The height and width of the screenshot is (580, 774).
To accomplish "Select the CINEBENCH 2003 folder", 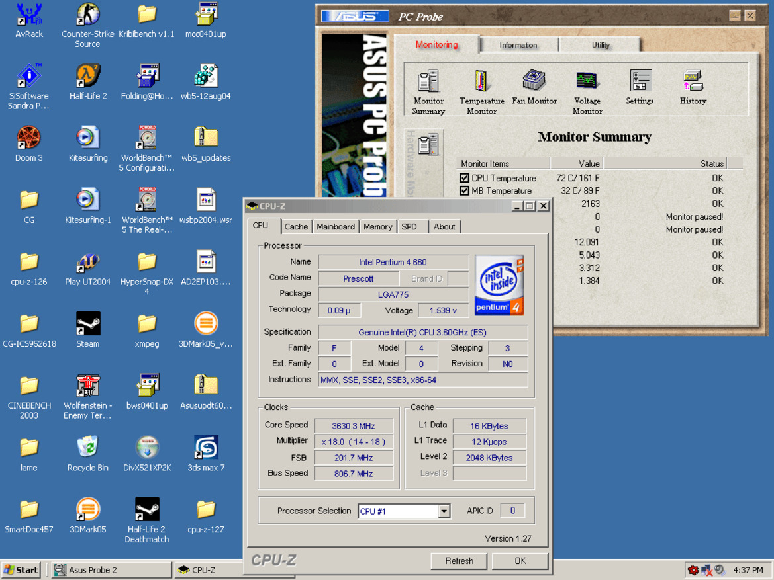I will coord(29,397).
